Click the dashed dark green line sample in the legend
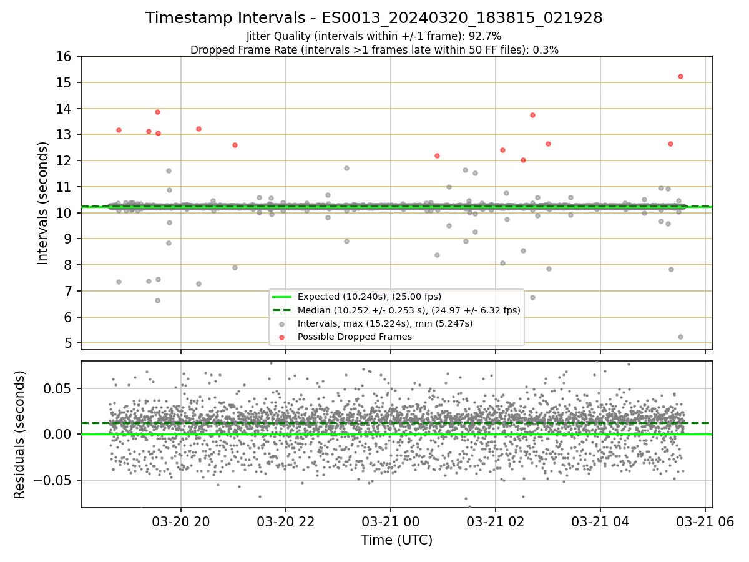Viewport: 749px width, 562px height. pyautogui.click(x=282, y=310)
